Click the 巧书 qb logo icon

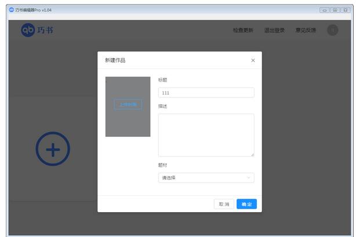[28, 30]
